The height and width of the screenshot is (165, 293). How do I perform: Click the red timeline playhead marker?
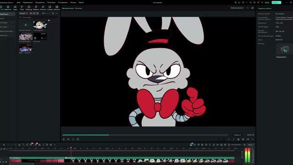[71, 148]
